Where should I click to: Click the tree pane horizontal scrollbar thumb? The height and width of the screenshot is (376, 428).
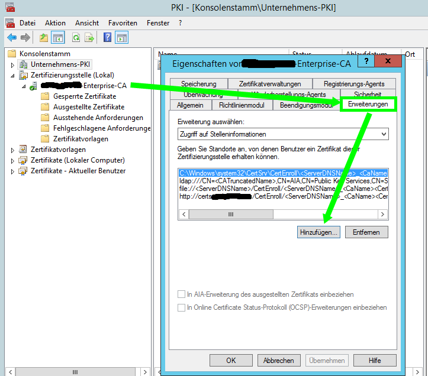click(75, 372)
